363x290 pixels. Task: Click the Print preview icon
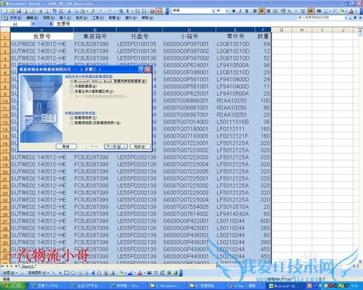pyautogui.click(x=47, y=11)
